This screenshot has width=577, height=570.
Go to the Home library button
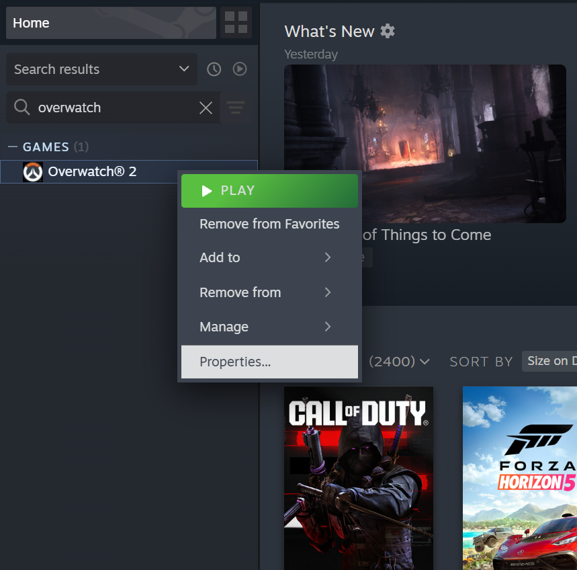pyautogui.click(x=111, y=23)
